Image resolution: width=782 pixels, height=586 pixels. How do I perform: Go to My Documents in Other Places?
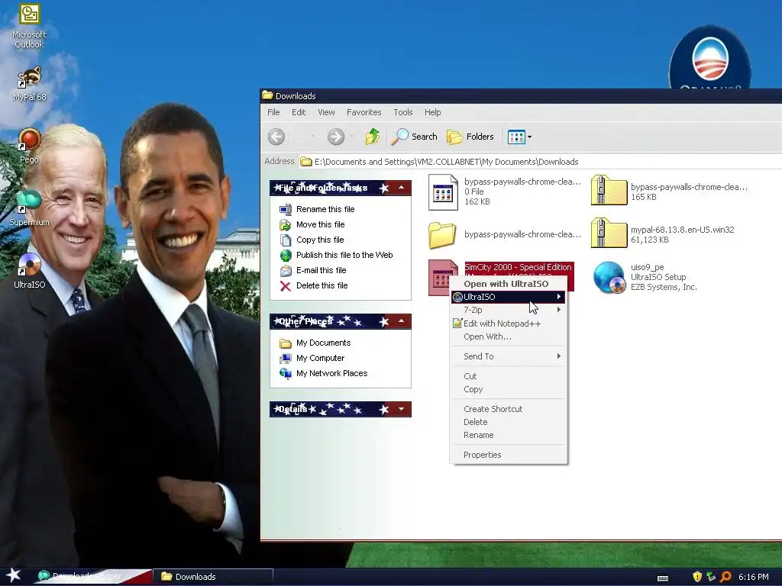(323, 343)
